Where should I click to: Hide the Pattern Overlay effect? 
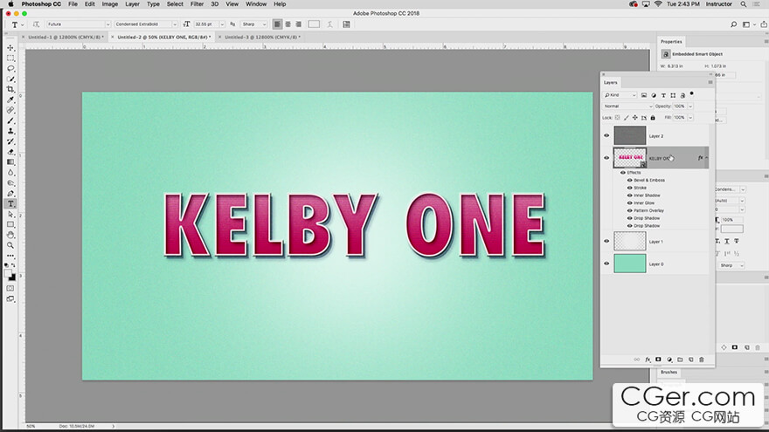point(630,210)
